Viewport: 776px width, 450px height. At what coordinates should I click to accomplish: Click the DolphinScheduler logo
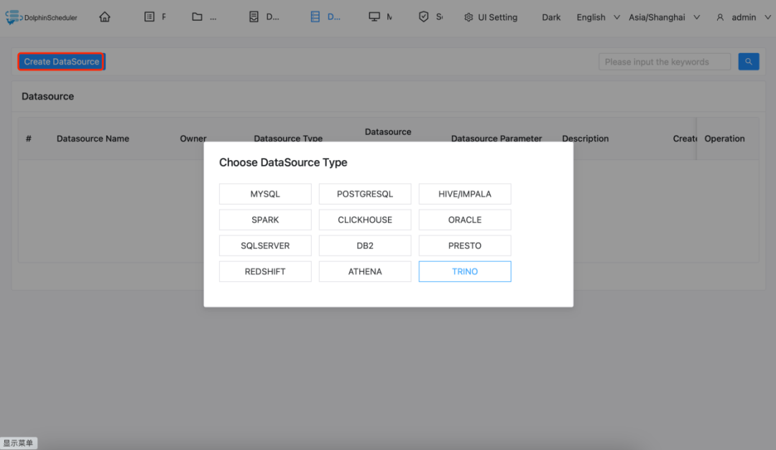click(41, 17)
